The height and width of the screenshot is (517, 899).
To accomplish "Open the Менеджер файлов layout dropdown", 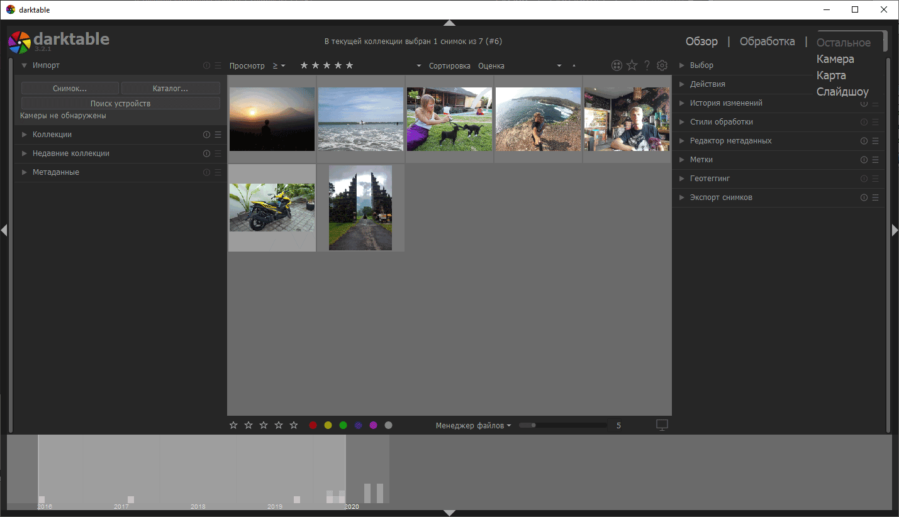I will (473, 426).
